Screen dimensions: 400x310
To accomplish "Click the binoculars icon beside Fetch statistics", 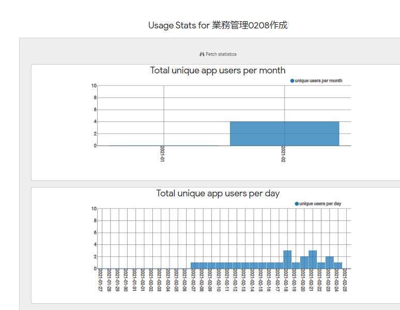I will point(202,54).
